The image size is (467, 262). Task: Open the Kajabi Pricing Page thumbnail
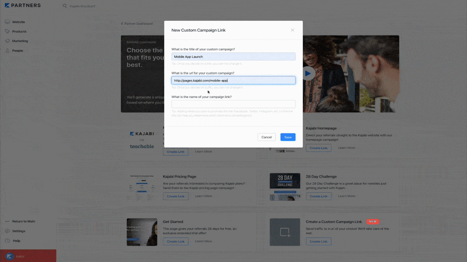pos(142,187)
